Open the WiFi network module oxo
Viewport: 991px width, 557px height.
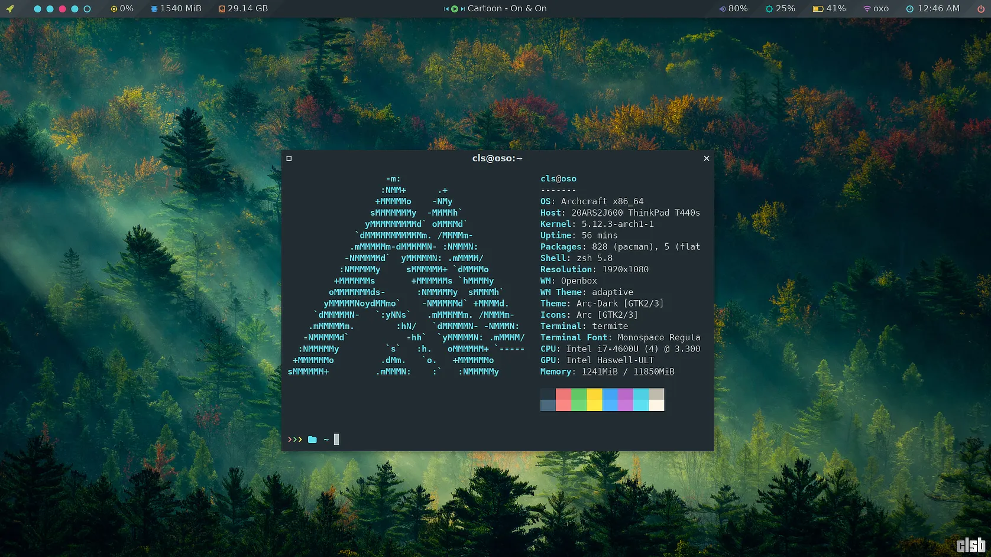click(876, 9)
